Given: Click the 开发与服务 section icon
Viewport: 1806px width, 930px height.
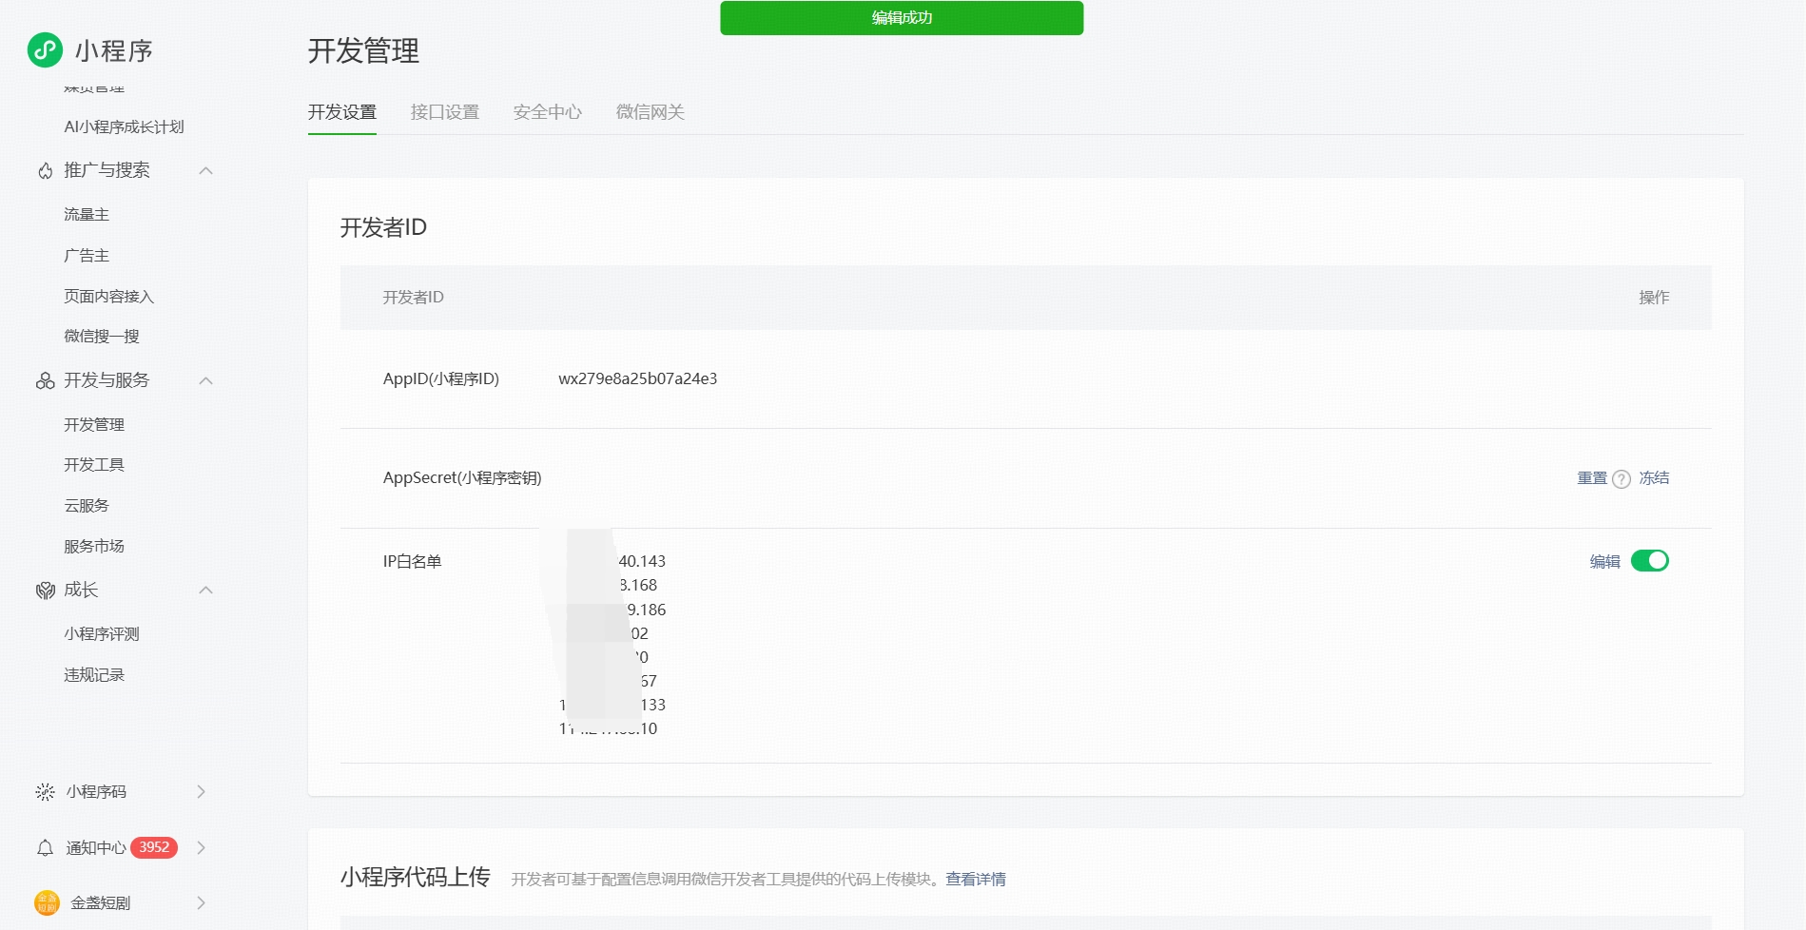Looking at the screenshot, I should 45,381.
